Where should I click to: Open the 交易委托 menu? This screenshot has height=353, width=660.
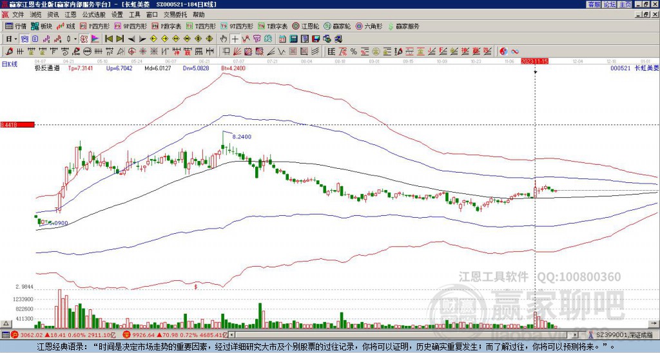coord(175,15)
